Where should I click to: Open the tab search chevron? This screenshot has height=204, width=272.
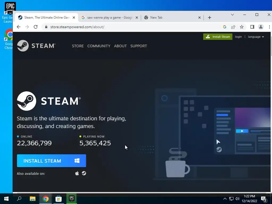point(232,15)
